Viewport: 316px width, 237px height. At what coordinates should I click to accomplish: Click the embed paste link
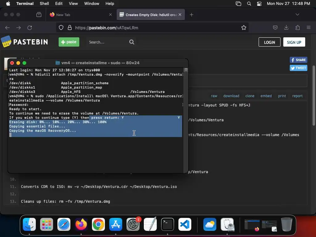coord(266,96)
